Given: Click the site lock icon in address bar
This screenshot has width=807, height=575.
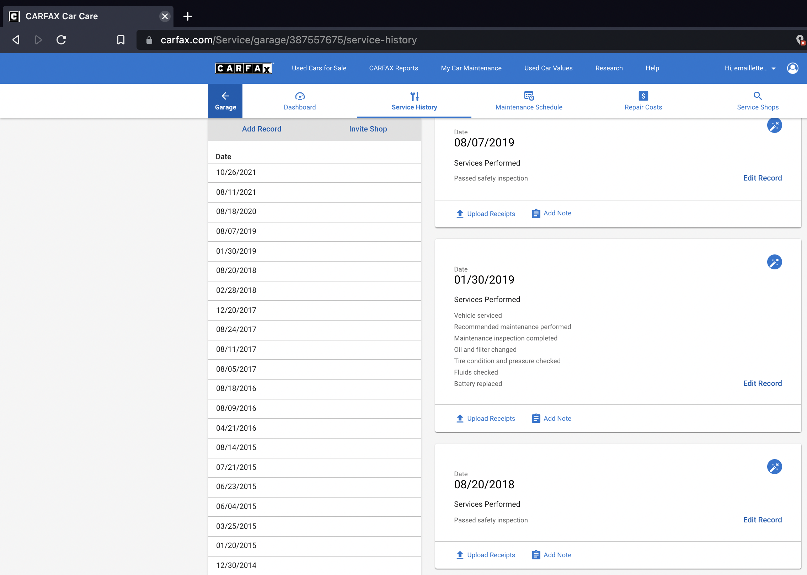Looking at the screenshot, I should click(149, 40).
